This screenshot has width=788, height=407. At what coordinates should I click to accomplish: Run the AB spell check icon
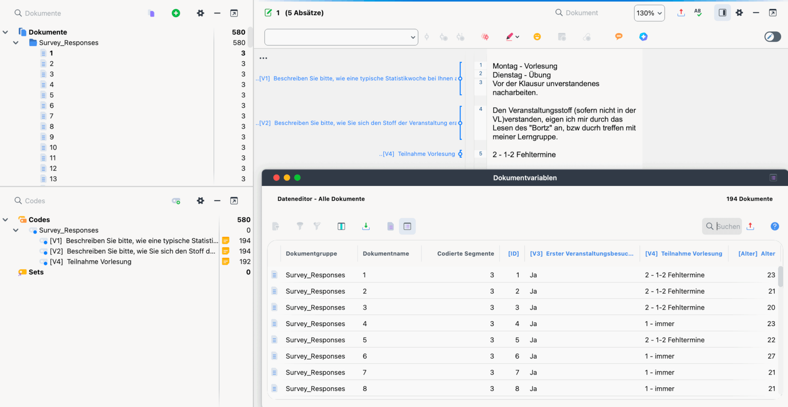tap(698, 13)
